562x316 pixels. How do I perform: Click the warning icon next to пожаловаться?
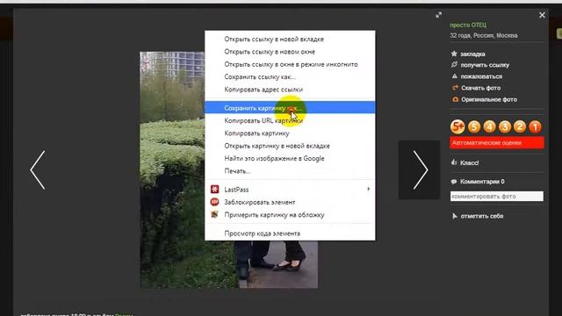coord(455,76)
